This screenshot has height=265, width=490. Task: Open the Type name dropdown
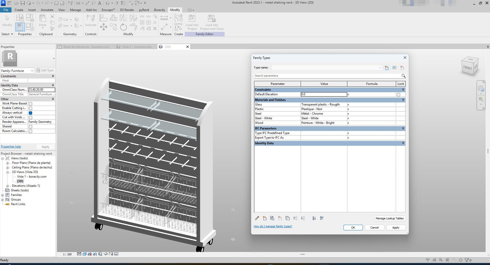coord(380,68)
